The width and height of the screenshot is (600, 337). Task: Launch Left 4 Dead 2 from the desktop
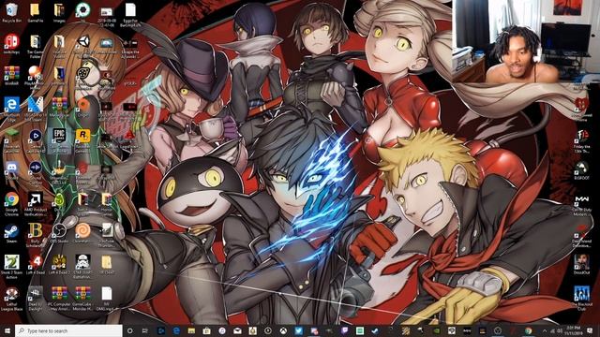(59, 265)
